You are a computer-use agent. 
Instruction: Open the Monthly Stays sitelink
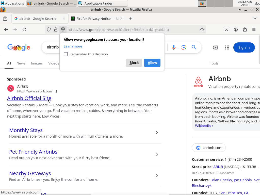(x=26, y=130)
